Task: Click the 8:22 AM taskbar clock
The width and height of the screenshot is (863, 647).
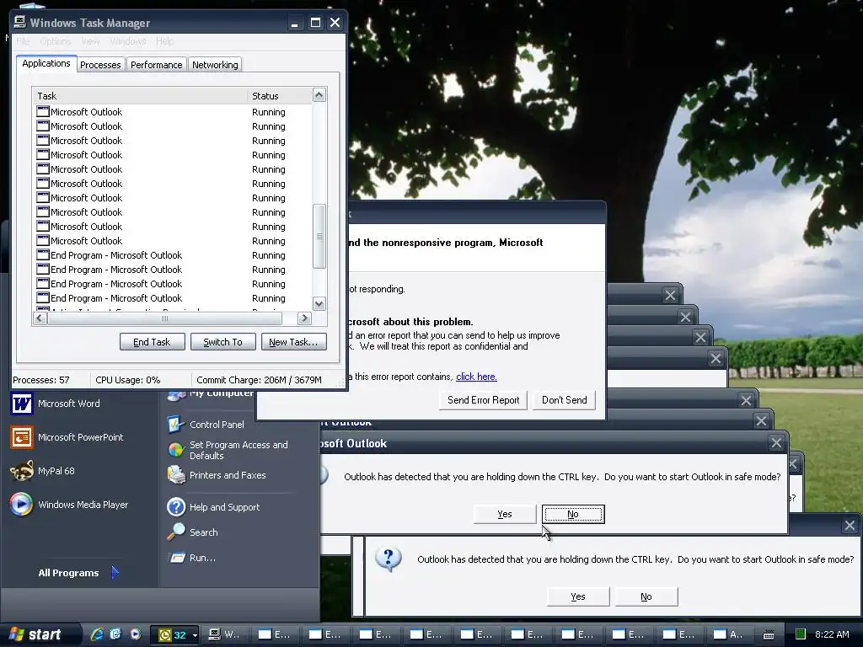Action: click(832, 634)
